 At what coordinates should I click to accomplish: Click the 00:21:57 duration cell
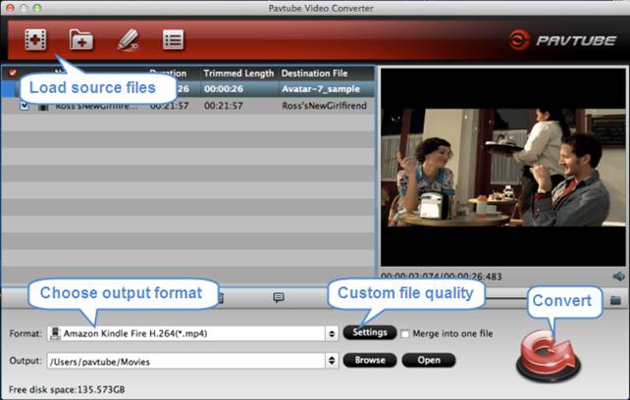pos(169,106)
